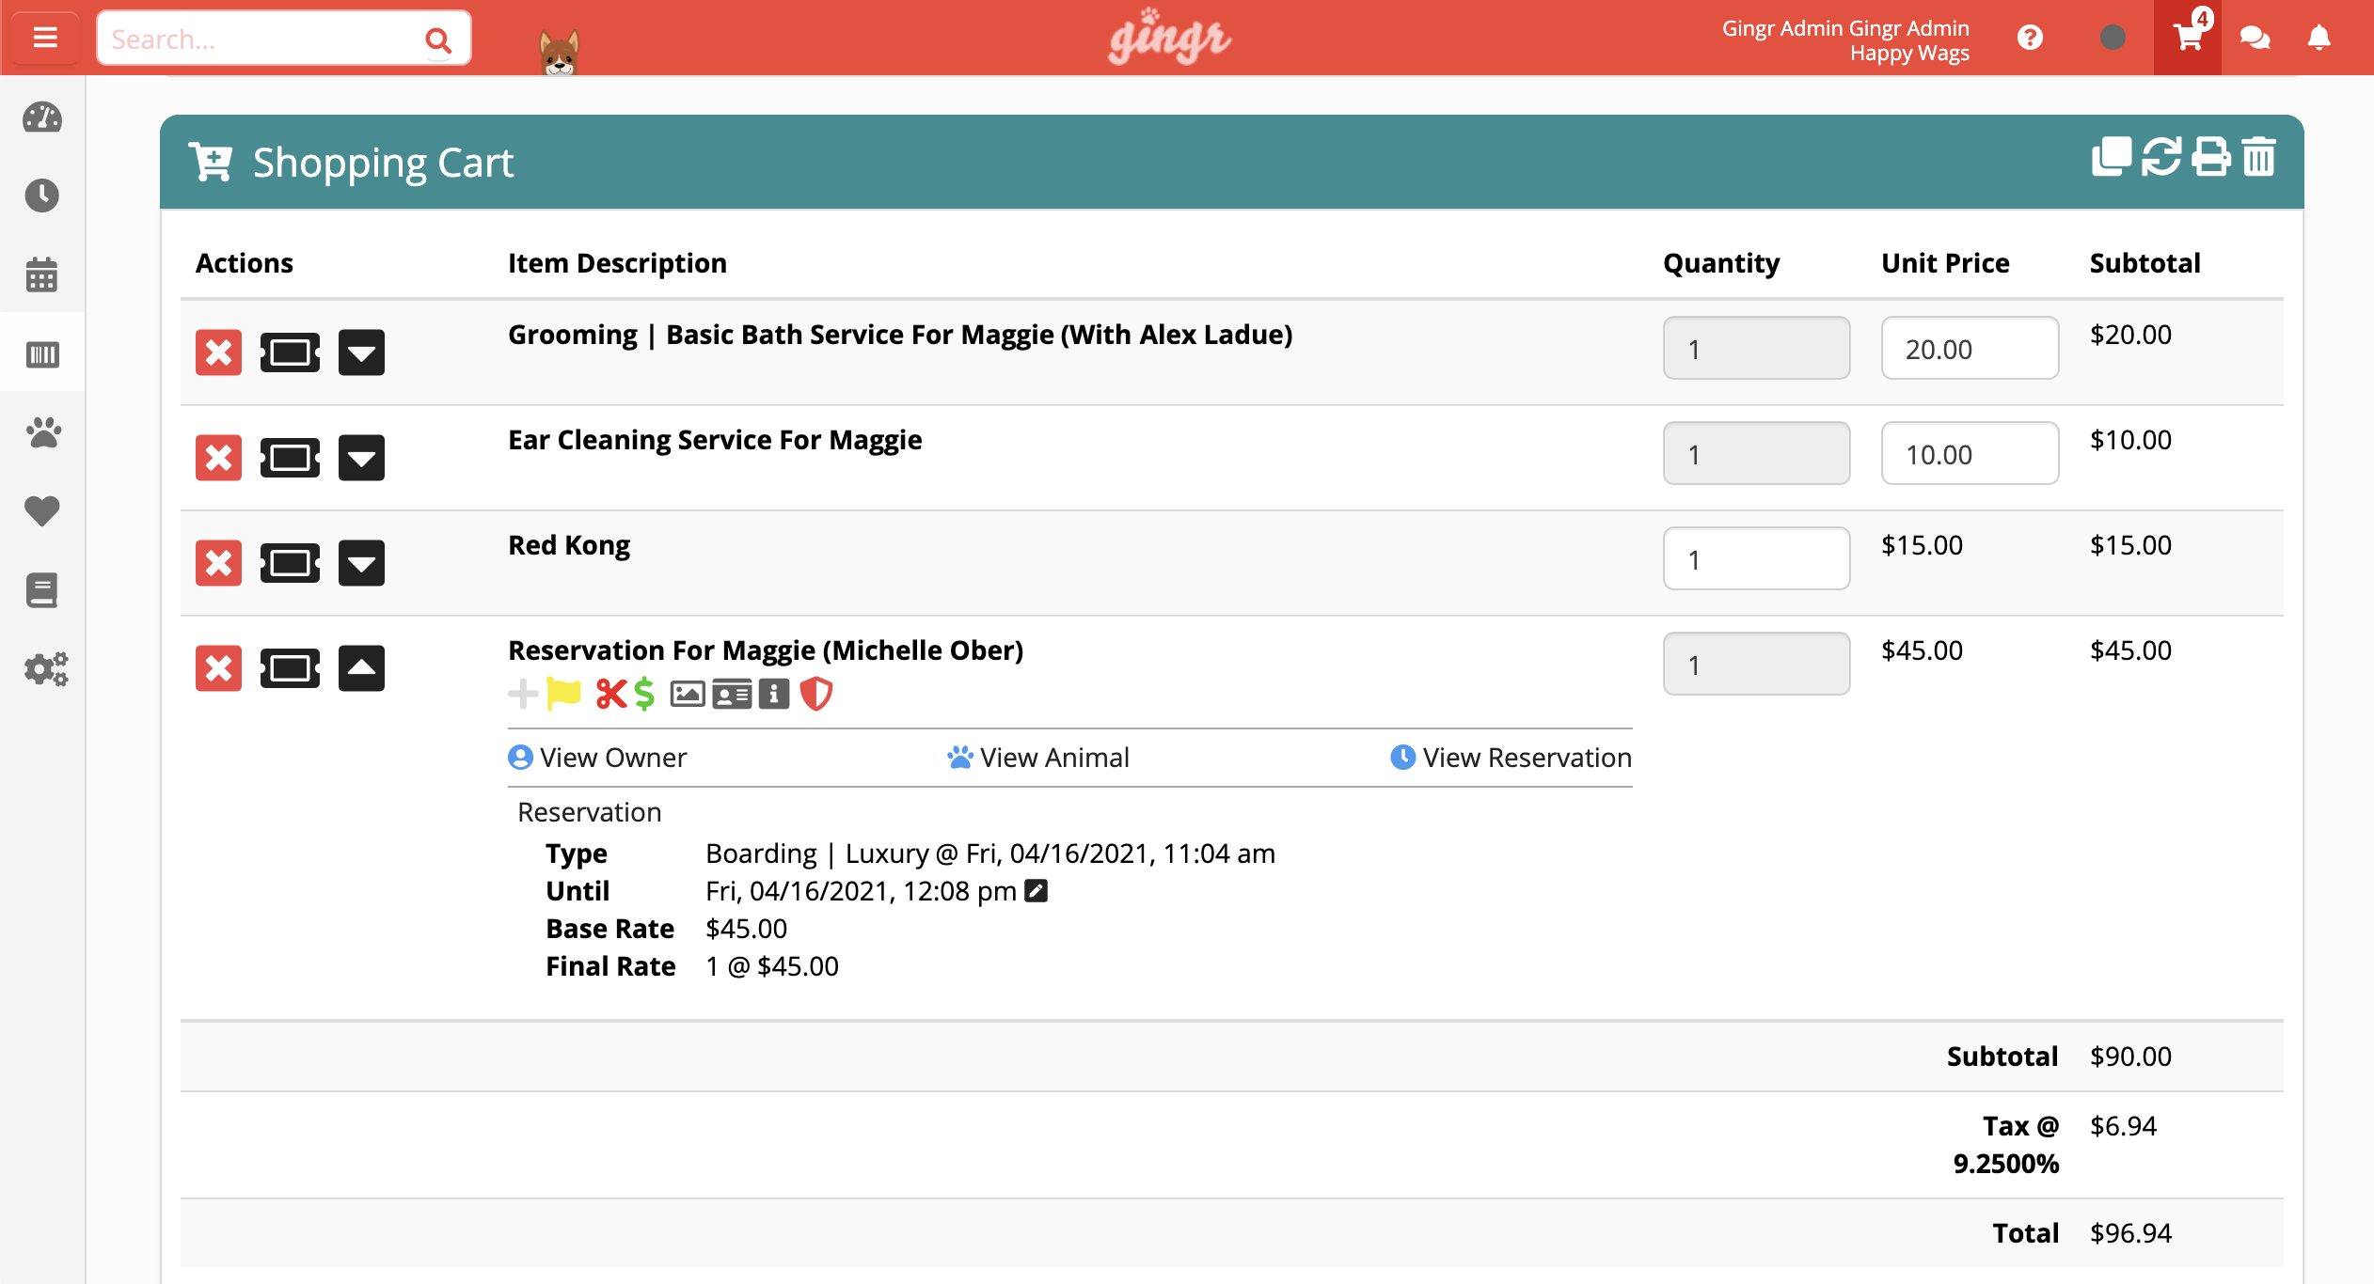This screenshot has width=2374, height=1284.
Task: Click the delete item icon for Ear Cleaning
Action: click(220, 457)
